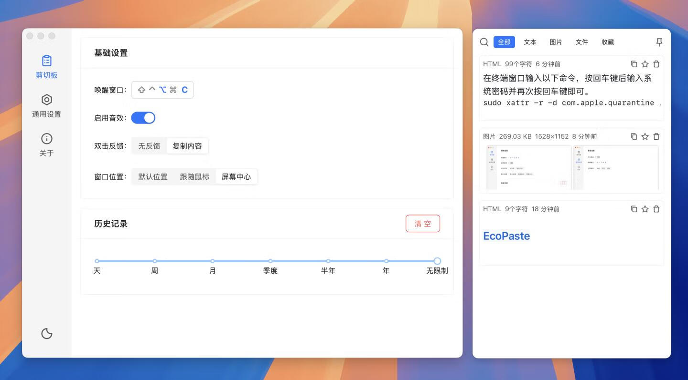Switch to the 文本 tab

[529, 42]
